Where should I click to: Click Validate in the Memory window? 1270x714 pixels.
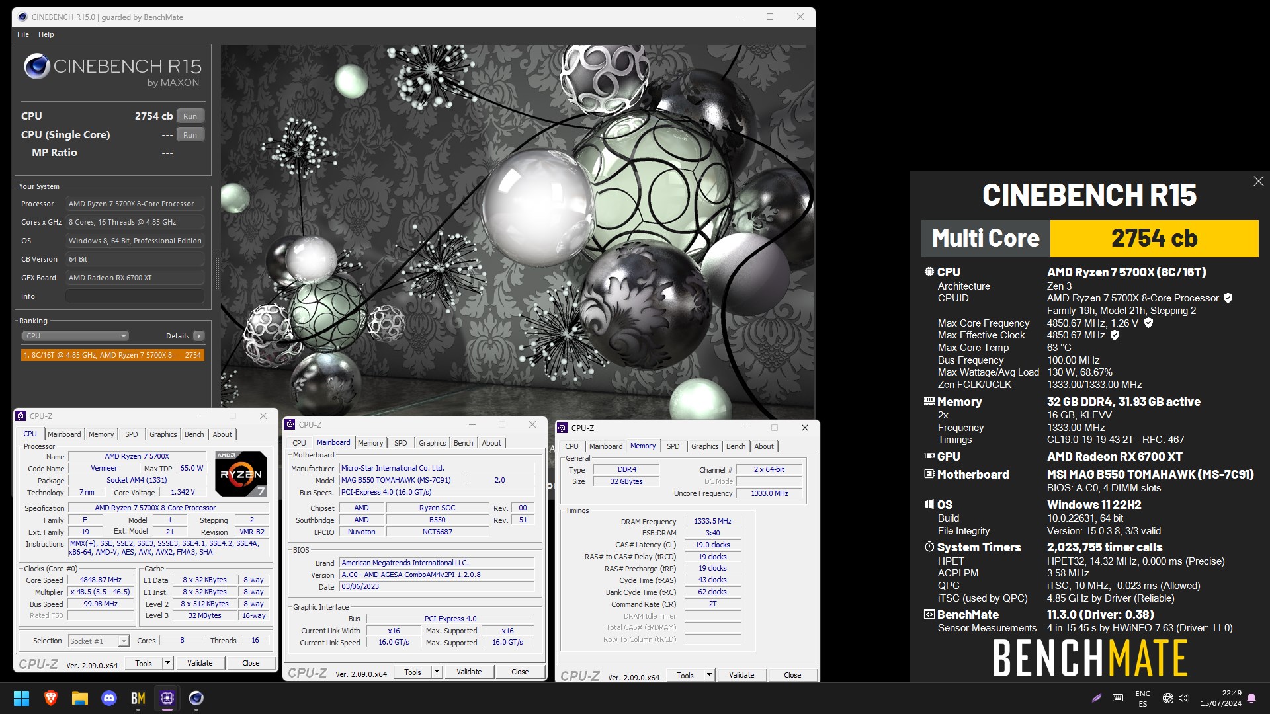pos(741,675)
